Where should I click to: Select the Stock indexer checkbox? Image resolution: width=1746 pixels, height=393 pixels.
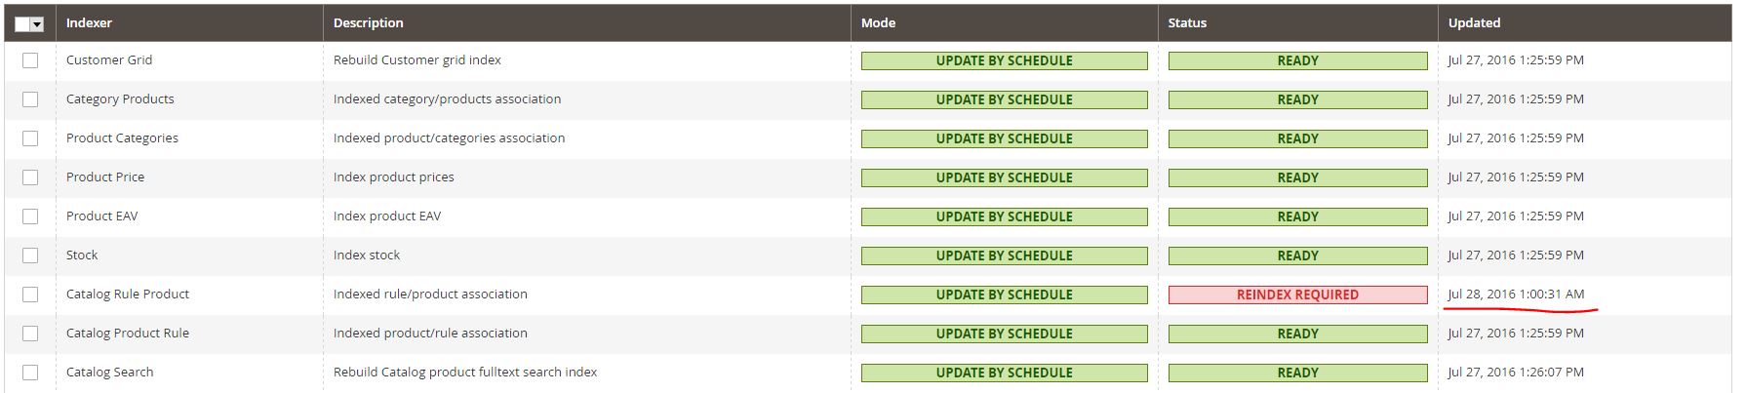pos(30,255)
